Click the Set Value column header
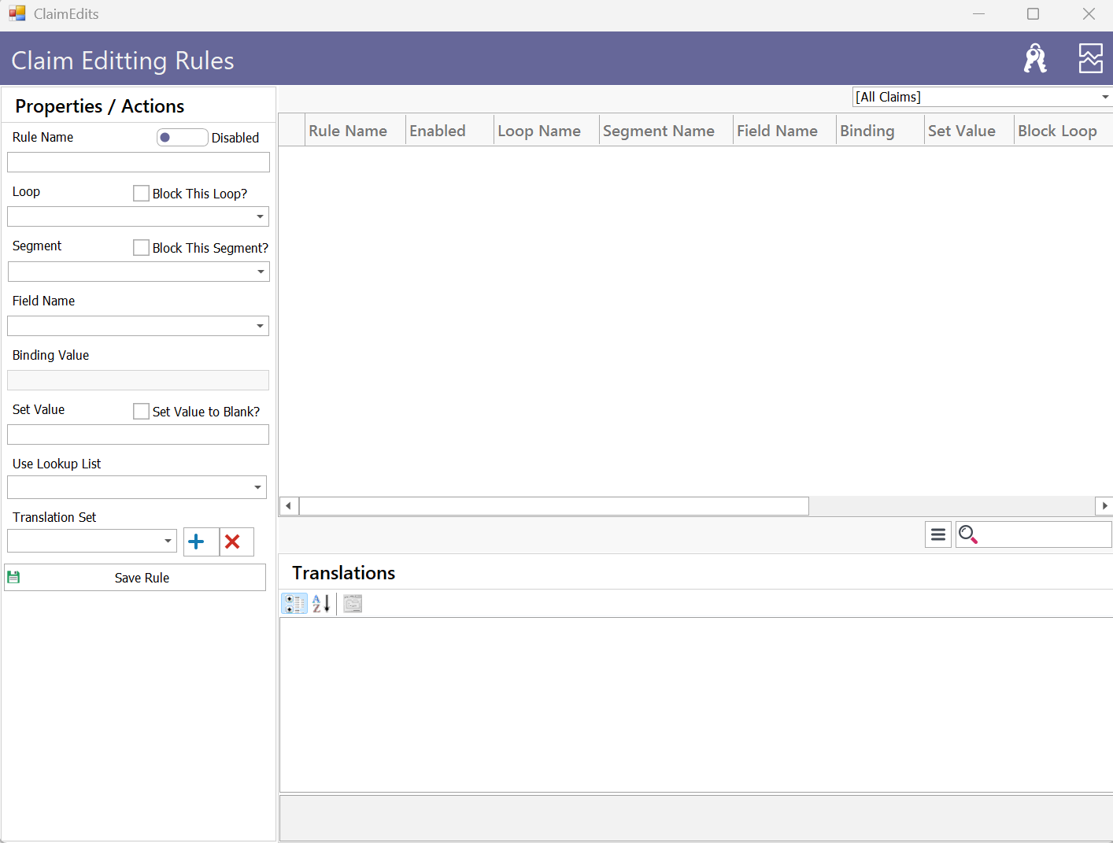This screenshot has height=843, width=1113. tap(970, 131)
